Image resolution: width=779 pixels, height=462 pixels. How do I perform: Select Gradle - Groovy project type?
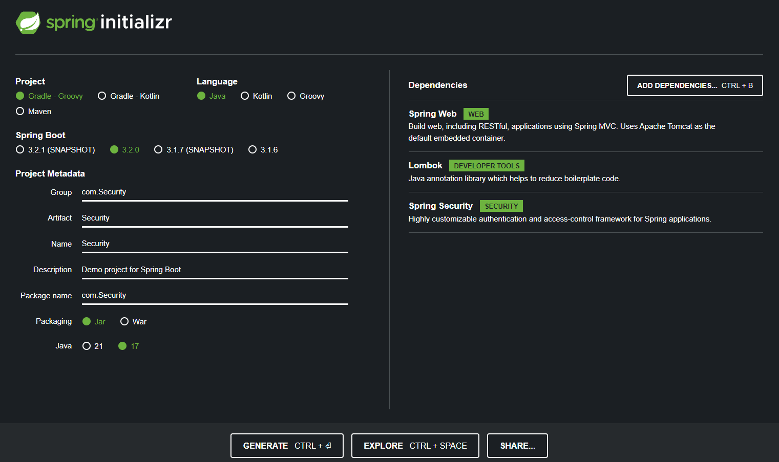click(x=49, y=96)
